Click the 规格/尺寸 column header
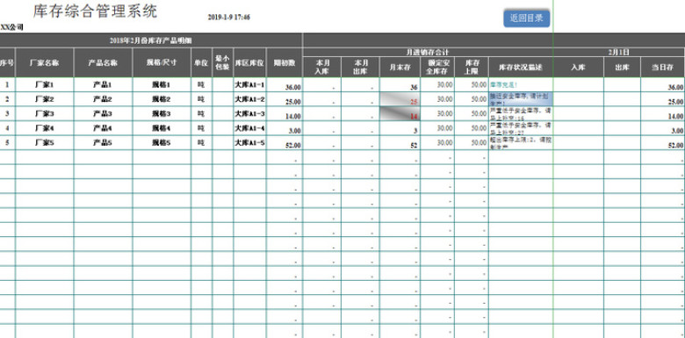 (x=162, y=62)
